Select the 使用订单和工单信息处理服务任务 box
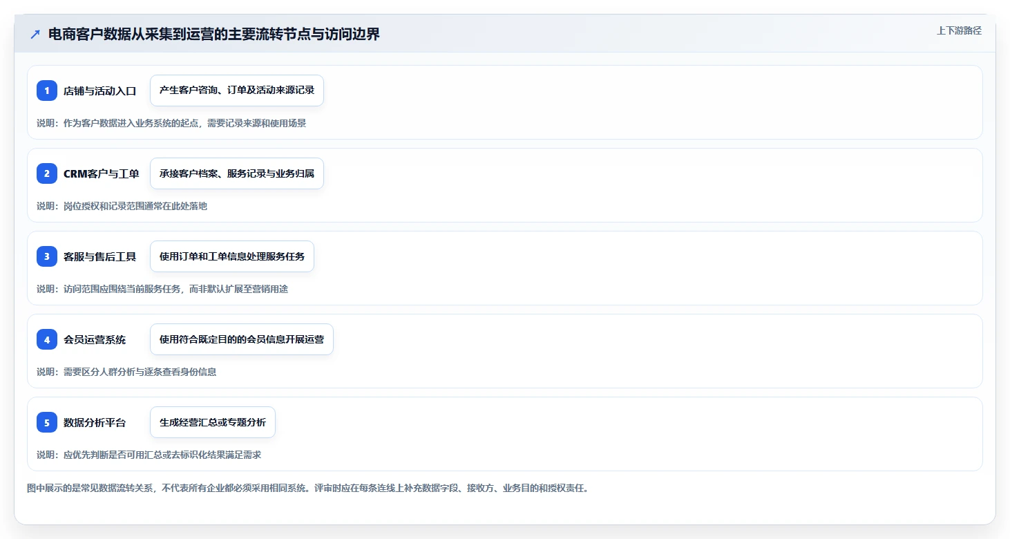The width and height of the screenshot is (1010, 539). pos(232,256)
